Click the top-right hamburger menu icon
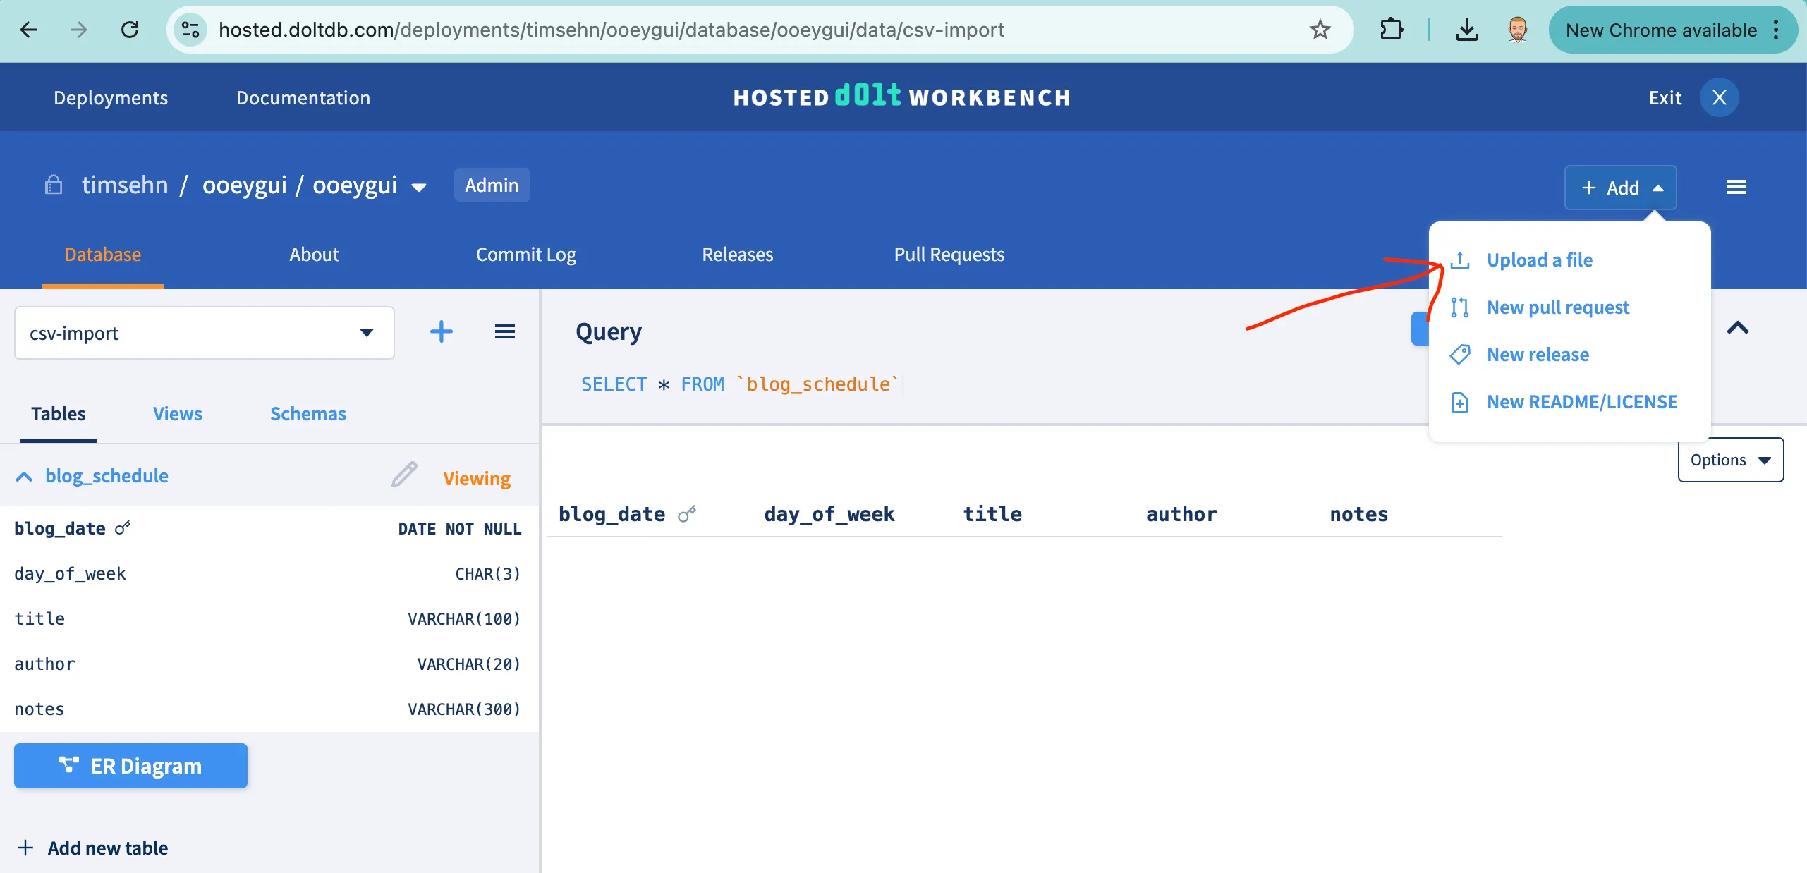Viewport: 1807px width, 873px height. click(x=1736, y=188)
